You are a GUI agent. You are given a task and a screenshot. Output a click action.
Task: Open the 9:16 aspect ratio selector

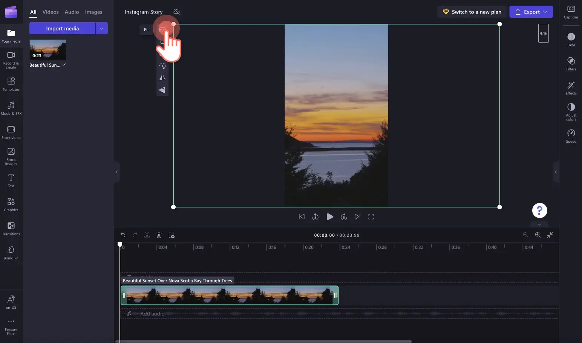[543, 34]
